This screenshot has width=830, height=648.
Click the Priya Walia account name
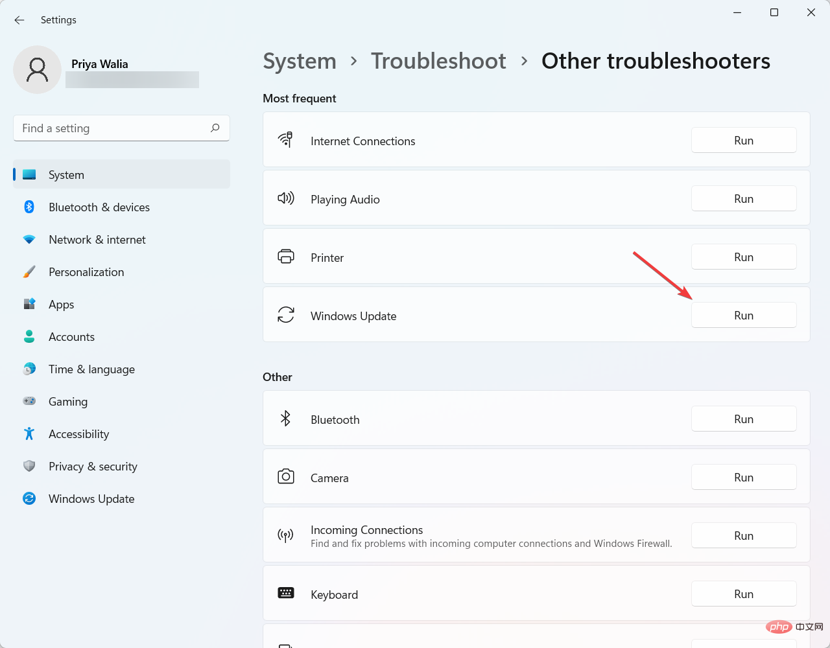[100, 64]
